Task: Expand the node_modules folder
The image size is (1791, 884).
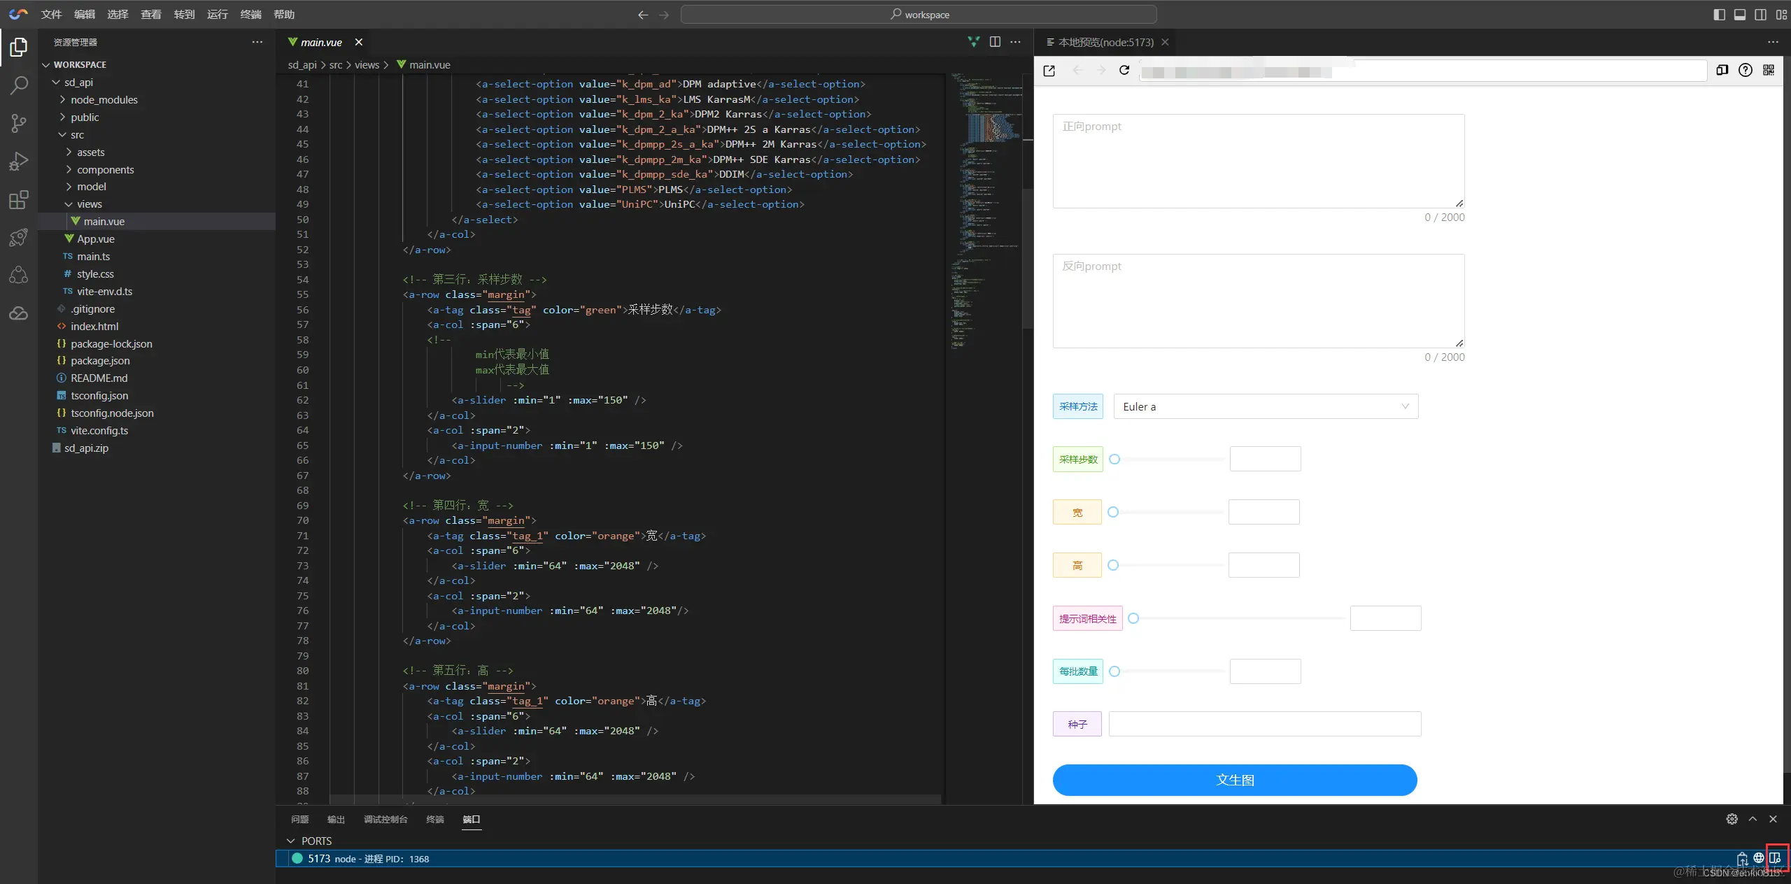Action: tap(104, 100)
